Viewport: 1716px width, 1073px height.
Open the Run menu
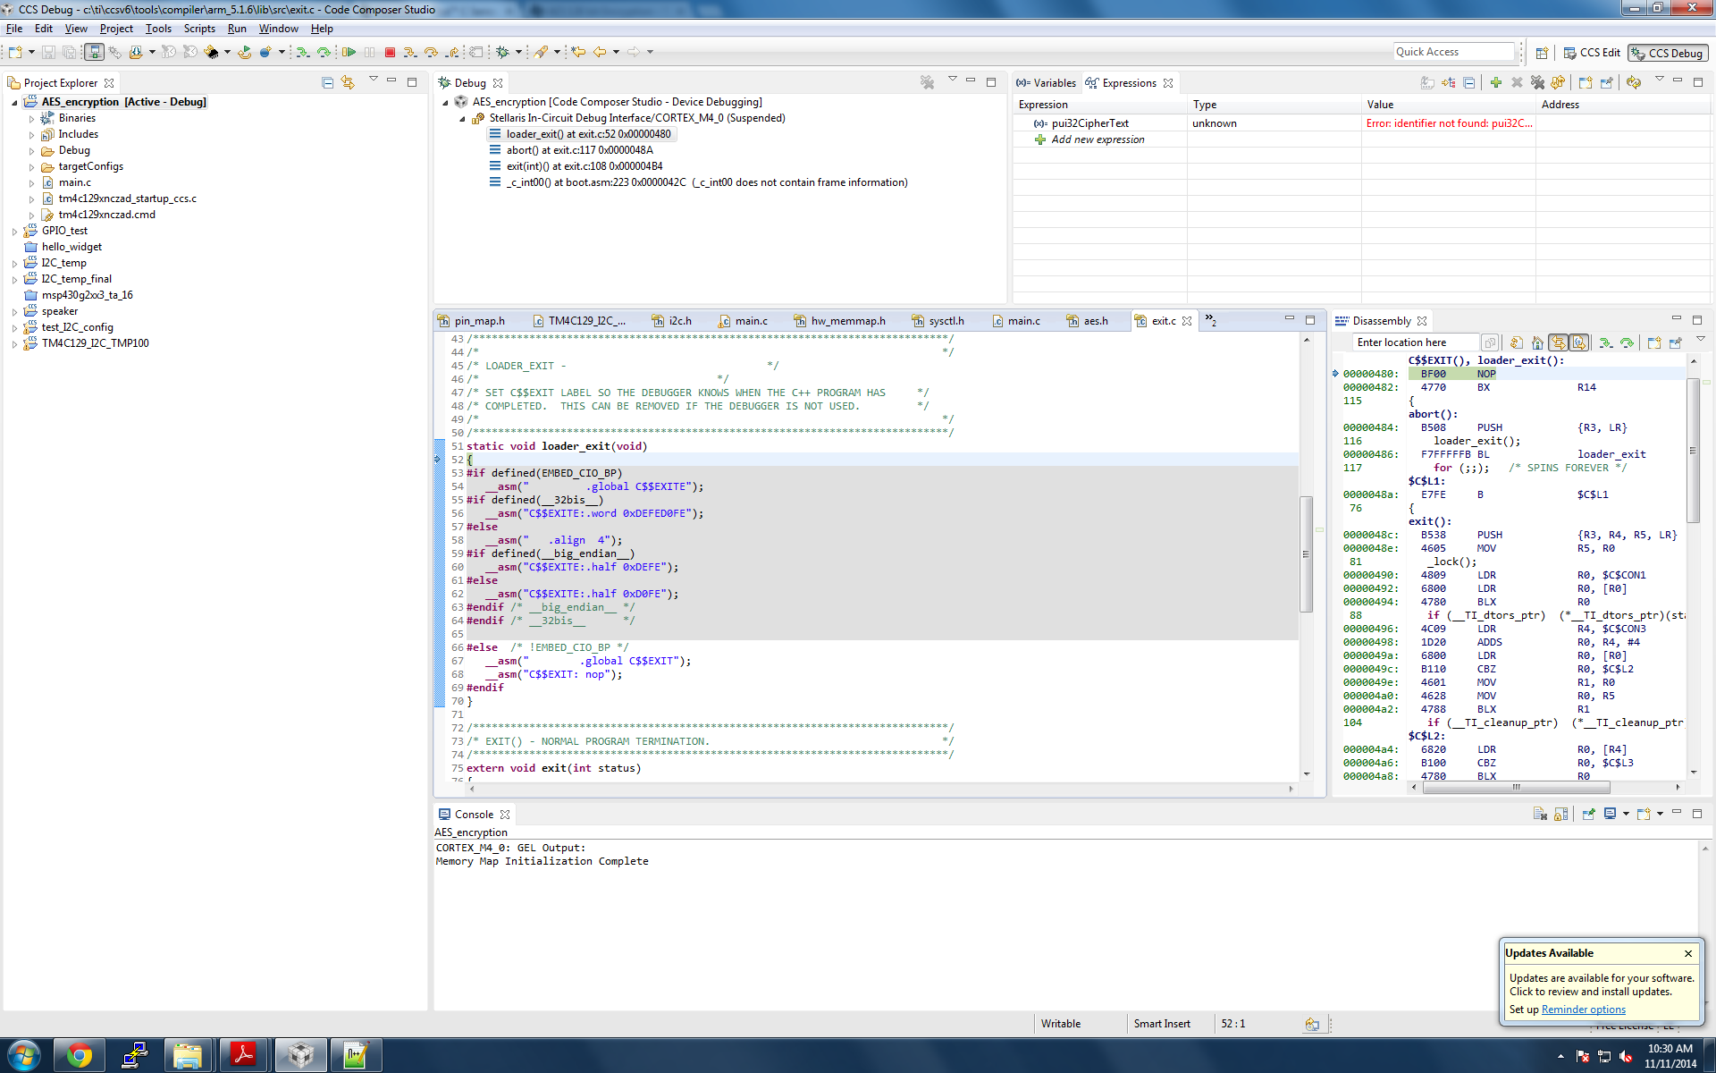tap(237, 29)
